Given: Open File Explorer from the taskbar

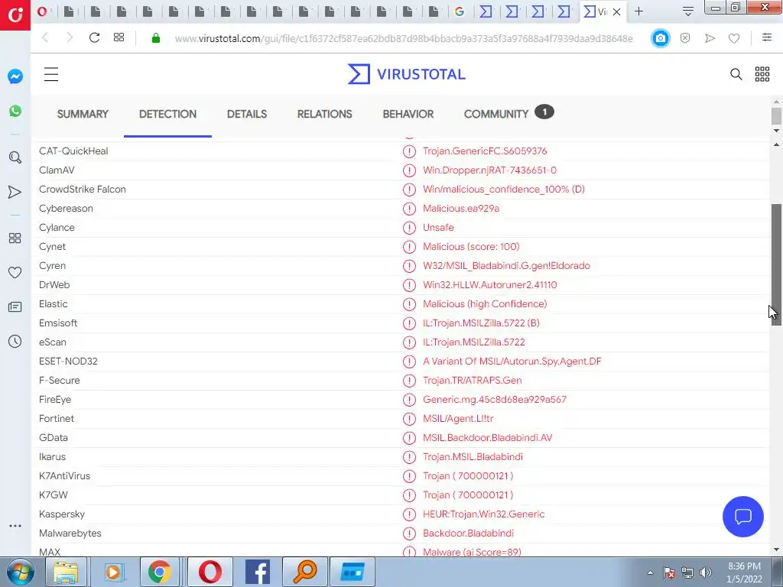Looking at the screenshot, I should point(67,572).
